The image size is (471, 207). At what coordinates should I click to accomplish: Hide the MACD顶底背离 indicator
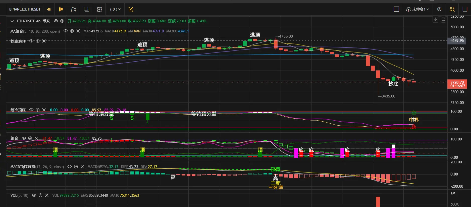[70, 167]
